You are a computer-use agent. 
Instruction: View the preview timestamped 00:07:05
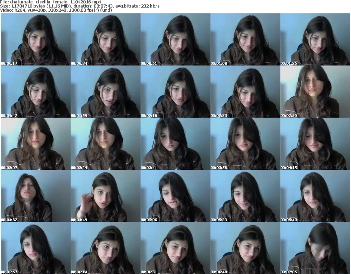(315, 248)
